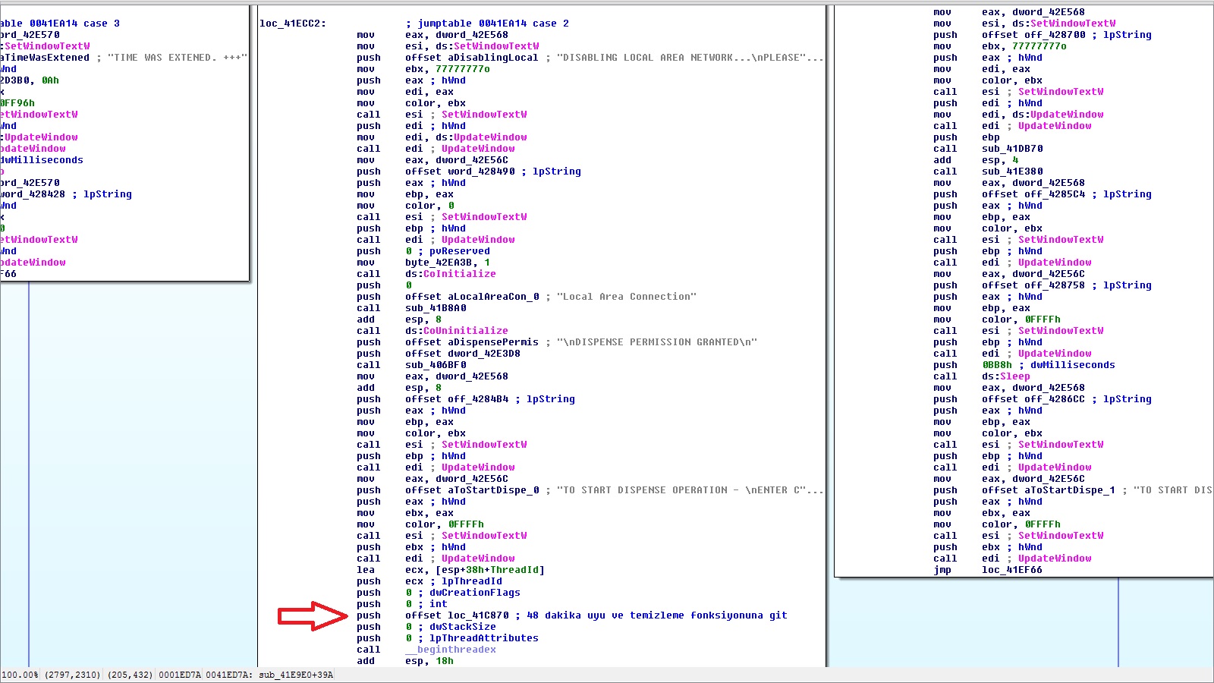The height and width of the screenshot is (683, 1214).
Task: Click '0 ; dwCreationFlags' operand
Action: pos(463,593)
